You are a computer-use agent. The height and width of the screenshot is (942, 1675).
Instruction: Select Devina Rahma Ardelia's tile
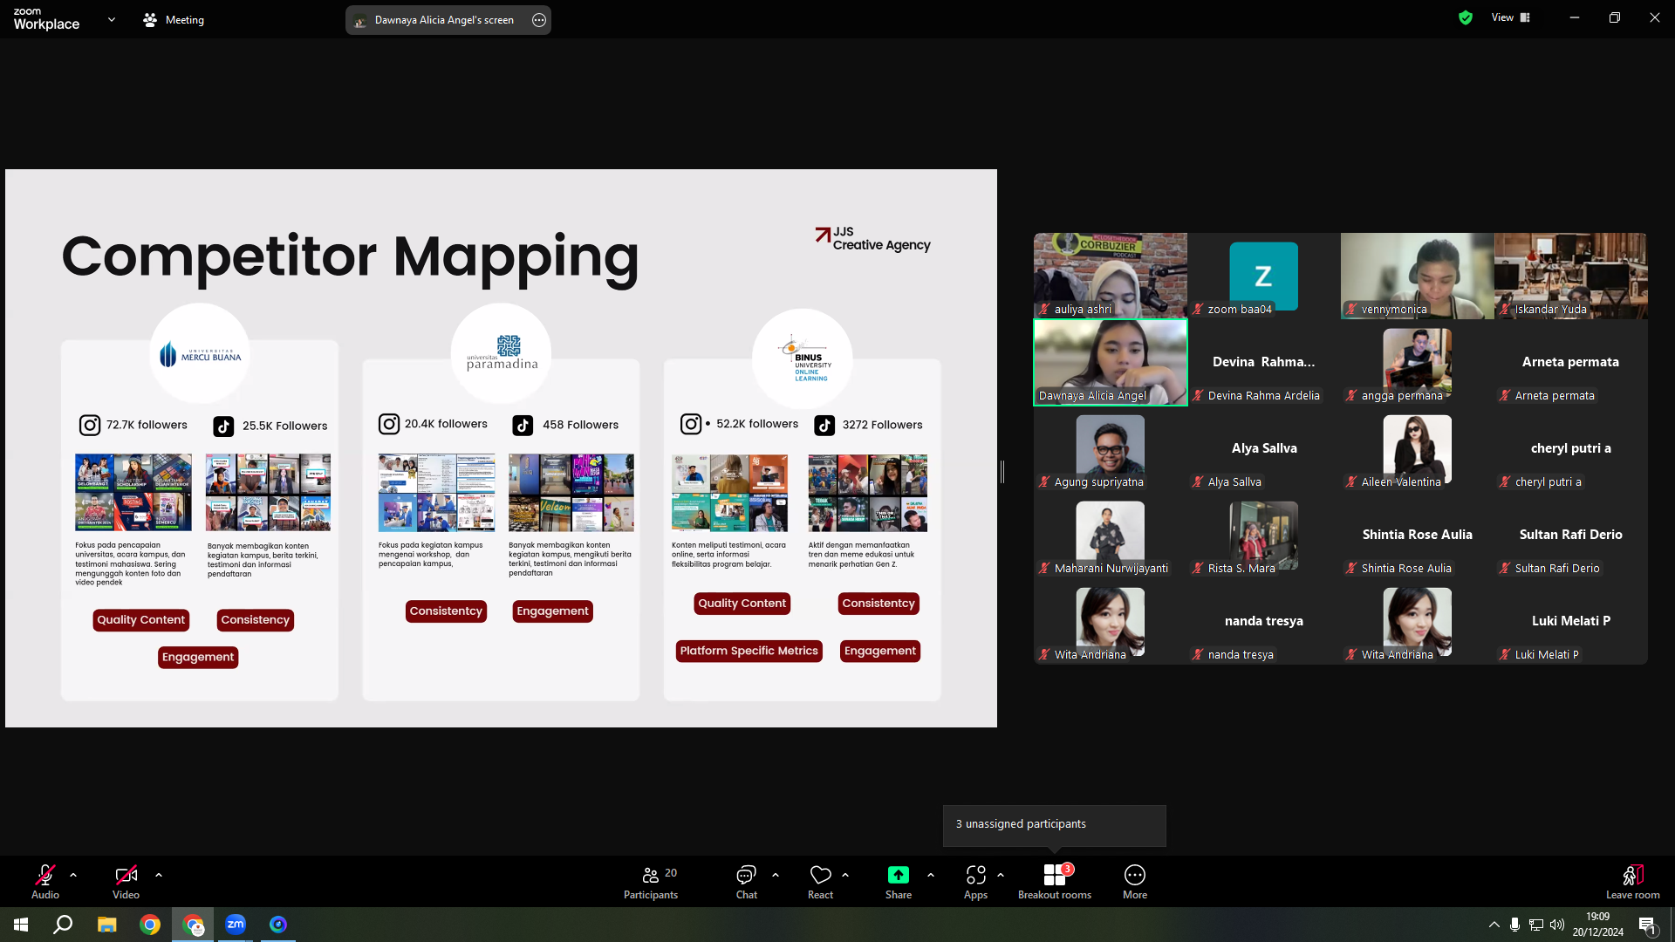click(1264, 362)
